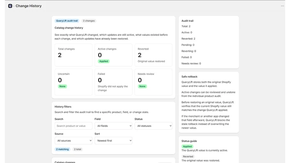This screenshot has width=290, height=163.
Task: Click the Reverted badge in Status guide
Action: tap(188, 156)
